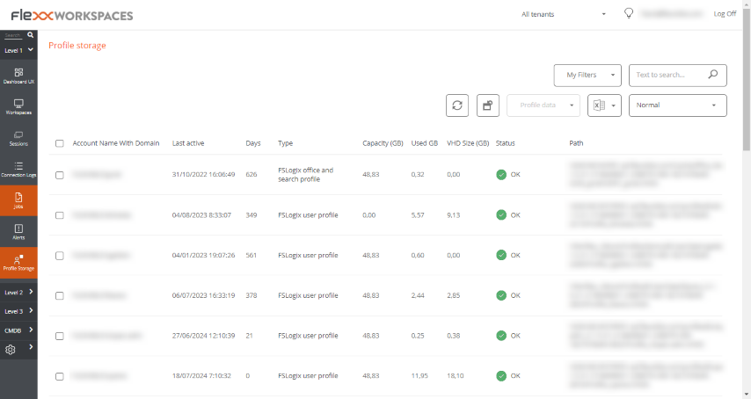Open the Excel export dropdown
Viewport: 751px width, 399px height.
click(604, 105)
